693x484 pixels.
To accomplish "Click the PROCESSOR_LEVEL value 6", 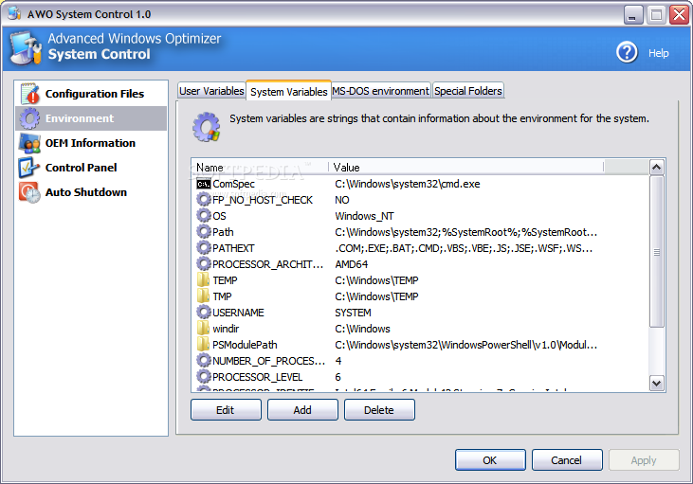I will [x=338, y=377].
